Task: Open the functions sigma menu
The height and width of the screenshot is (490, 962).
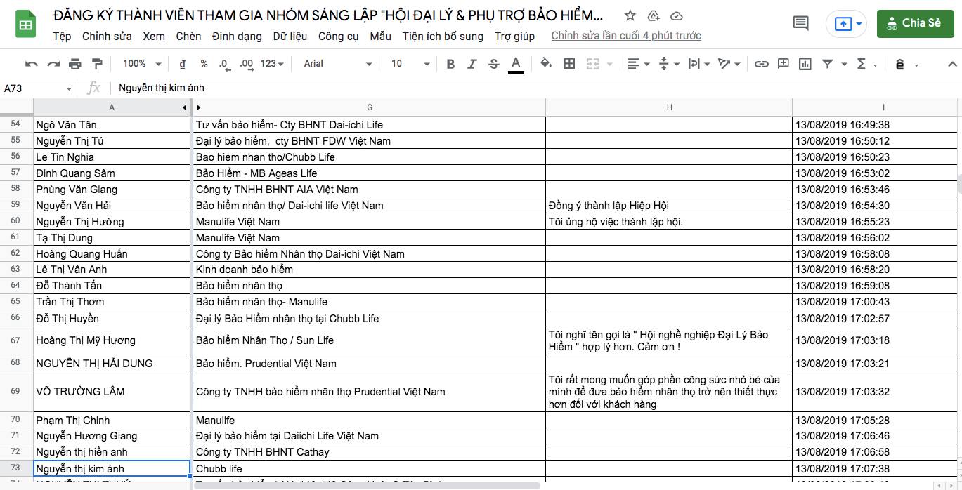Action: coord(866,64)
